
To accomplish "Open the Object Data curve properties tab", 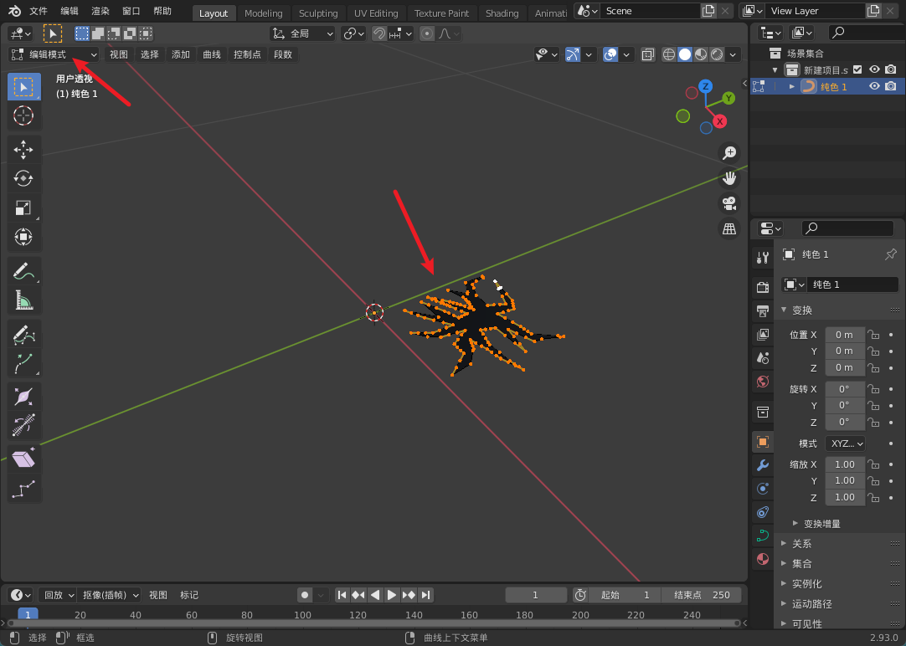I will pos(763,536).
